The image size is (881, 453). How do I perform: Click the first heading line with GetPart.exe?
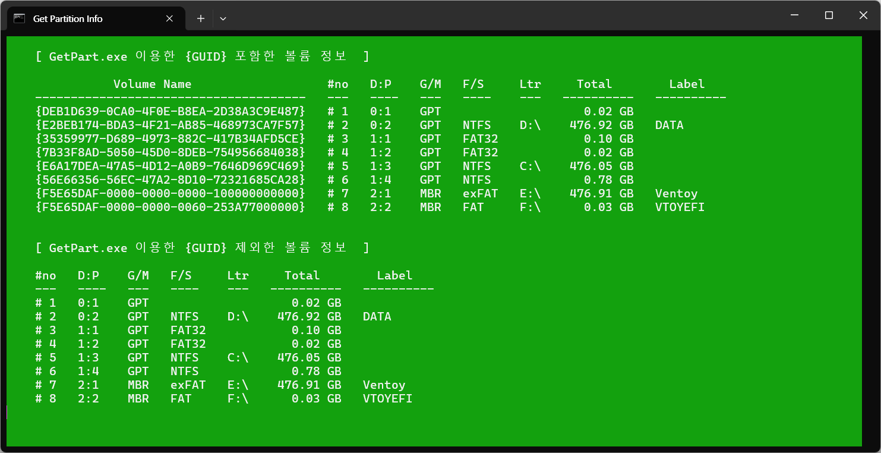tap(203, 56)
